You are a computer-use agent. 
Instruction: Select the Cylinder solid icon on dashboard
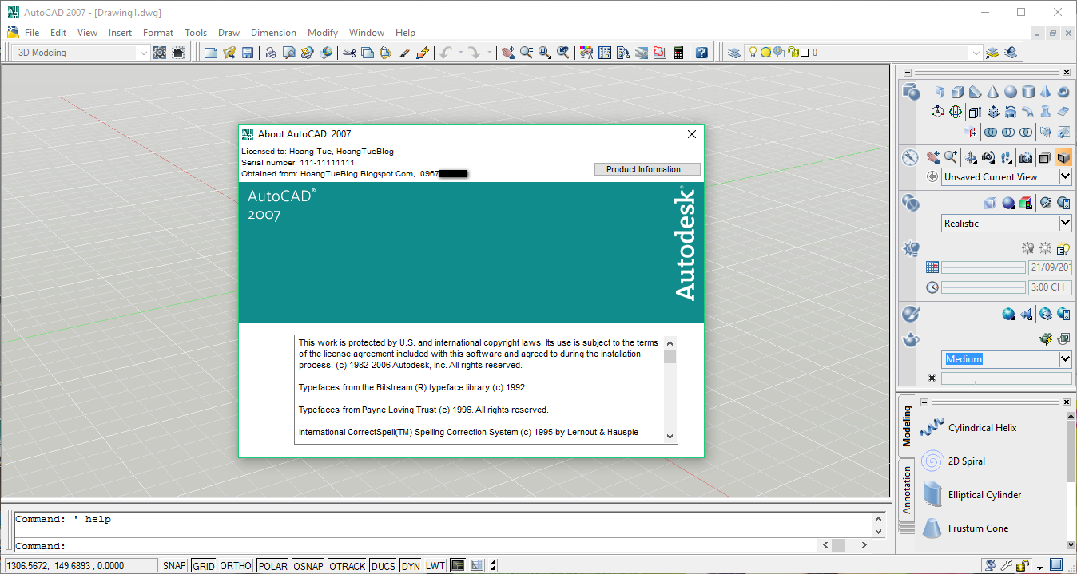coord(1028,93)
